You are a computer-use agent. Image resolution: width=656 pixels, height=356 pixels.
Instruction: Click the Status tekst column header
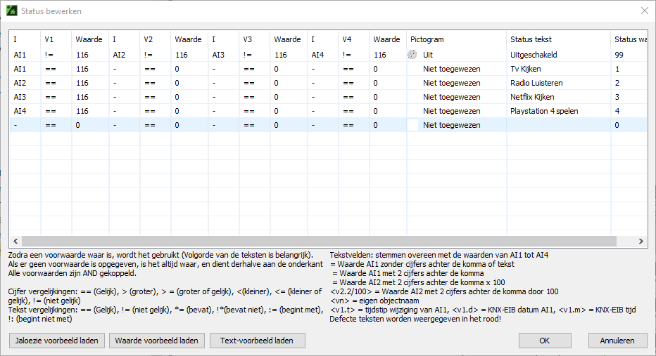559,39
